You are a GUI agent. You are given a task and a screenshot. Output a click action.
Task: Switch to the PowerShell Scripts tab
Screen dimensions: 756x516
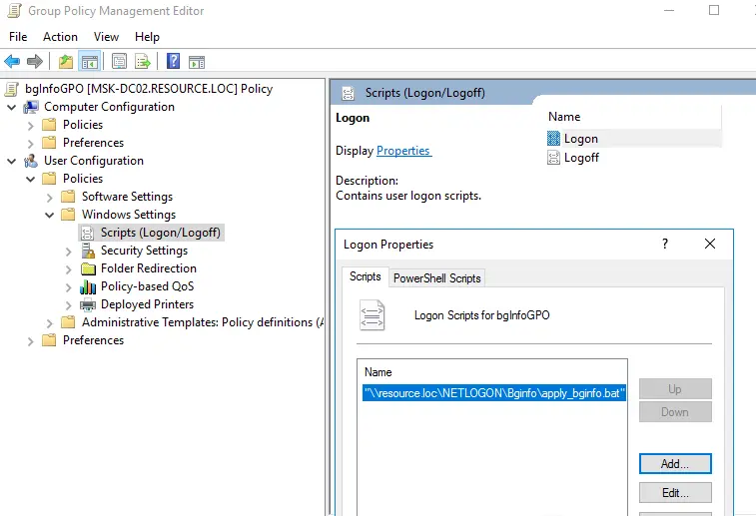(436, 278)
